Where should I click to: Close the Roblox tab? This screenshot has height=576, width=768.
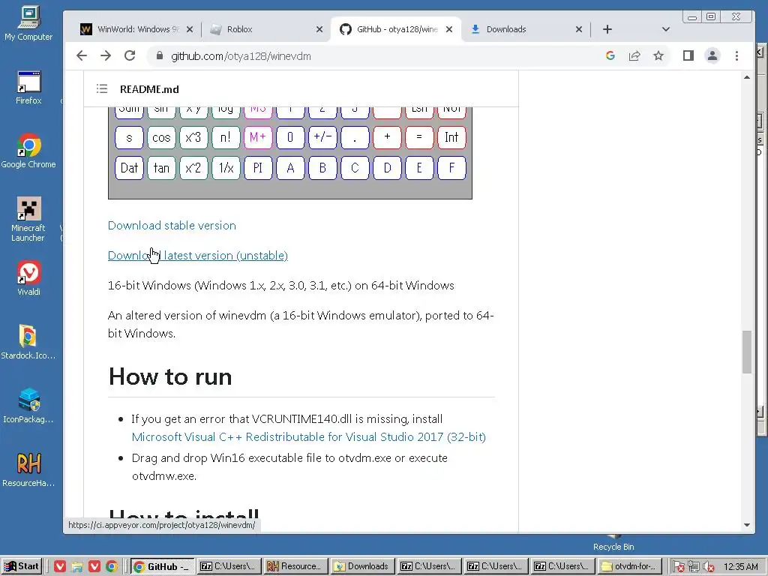pyautogui.click(x=319, y=29)
